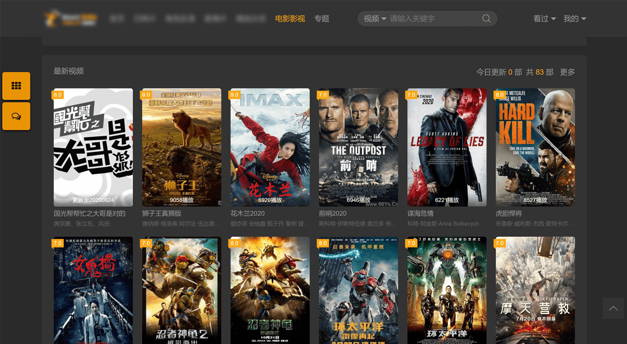This screenshot has height=344, width=627.
Task: Click the search magnifier icon
Action: pyautogui.click(x=486, y=18)
